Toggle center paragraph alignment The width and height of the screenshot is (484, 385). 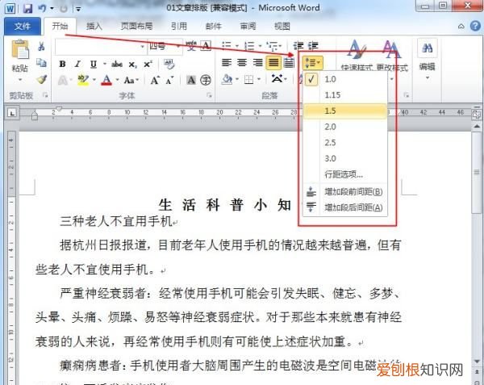(242, 63)
